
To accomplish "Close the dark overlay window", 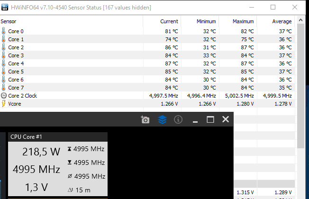I will click(x=226, y=119).
